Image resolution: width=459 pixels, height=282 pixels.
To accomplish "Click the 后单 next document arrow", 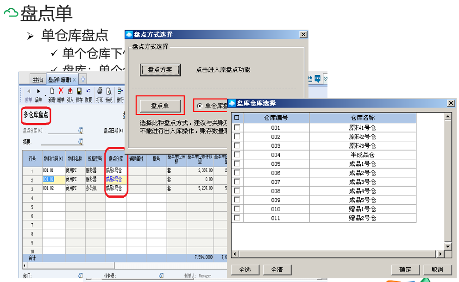I will [x=39, y=91].
